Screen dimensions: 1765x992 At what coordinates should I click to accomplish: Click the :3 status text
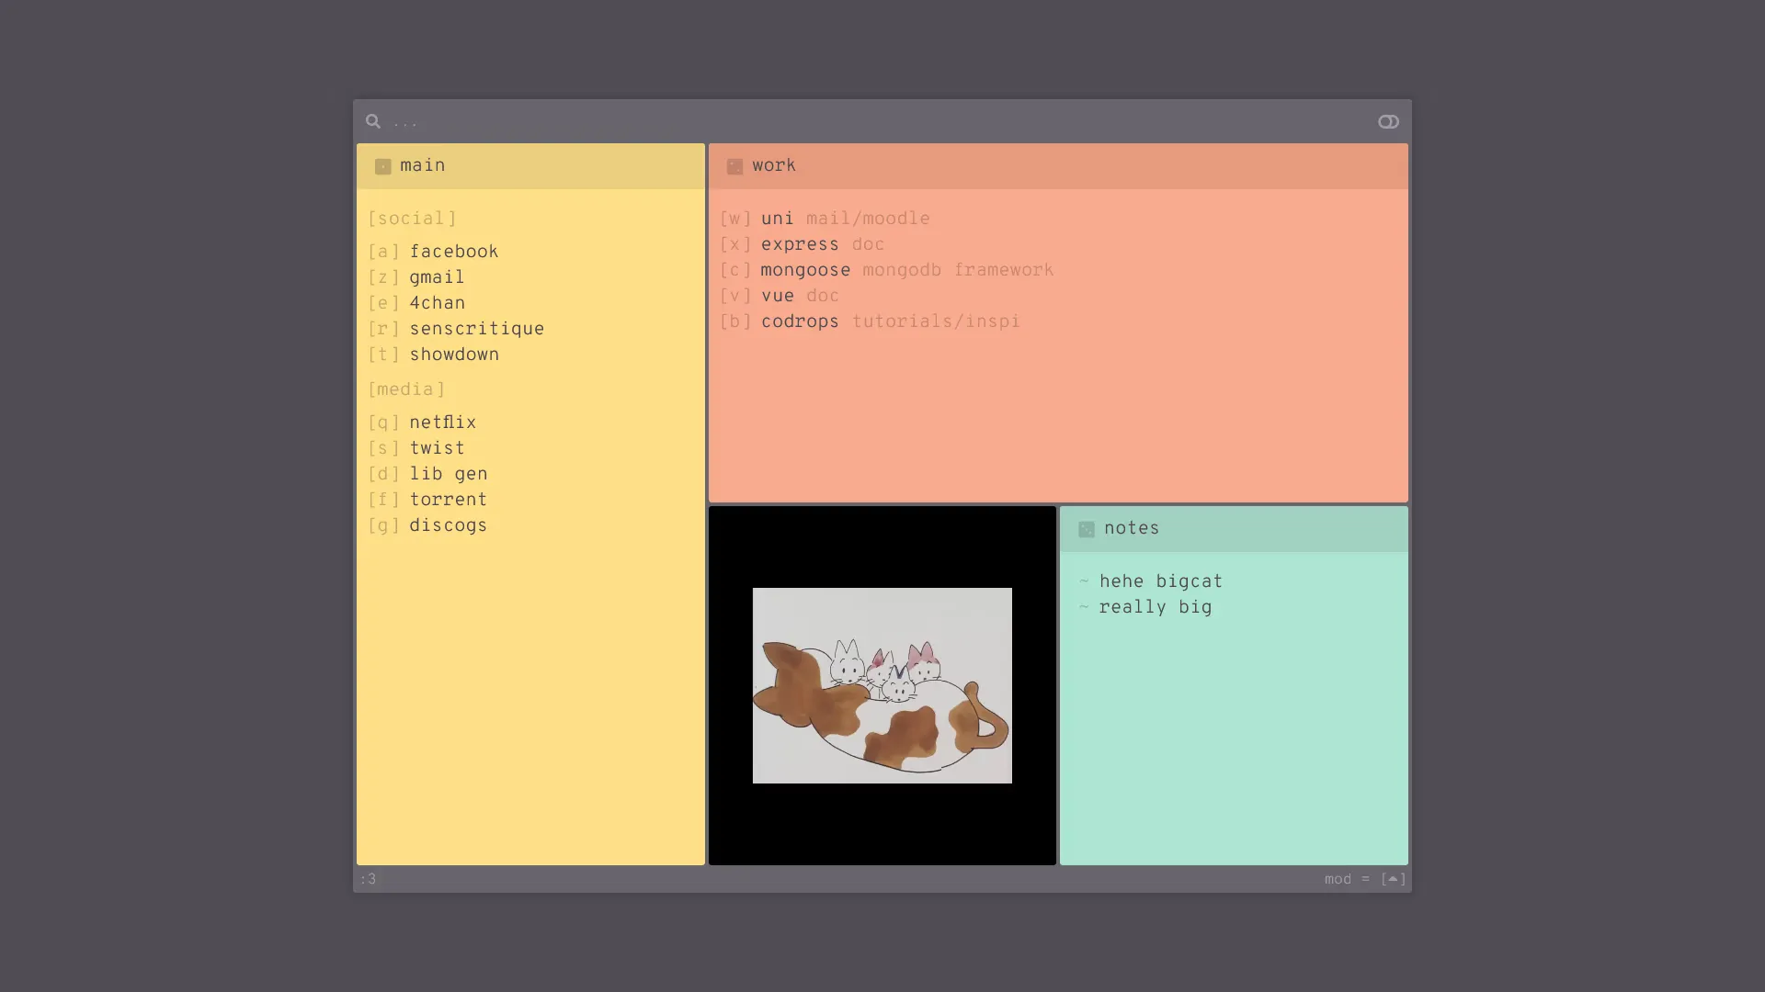pyautogui.click(x=368, y=879)
